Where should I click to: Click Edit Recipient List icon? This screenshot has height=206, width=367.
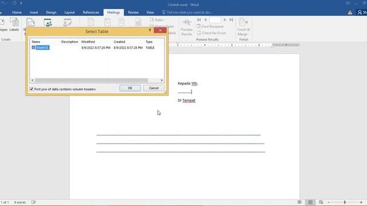click(x=68, y=23)
